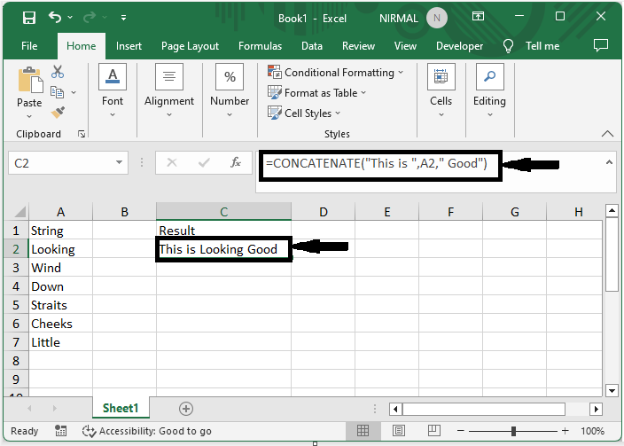Click the Cut scissors icon

[58, 72]
